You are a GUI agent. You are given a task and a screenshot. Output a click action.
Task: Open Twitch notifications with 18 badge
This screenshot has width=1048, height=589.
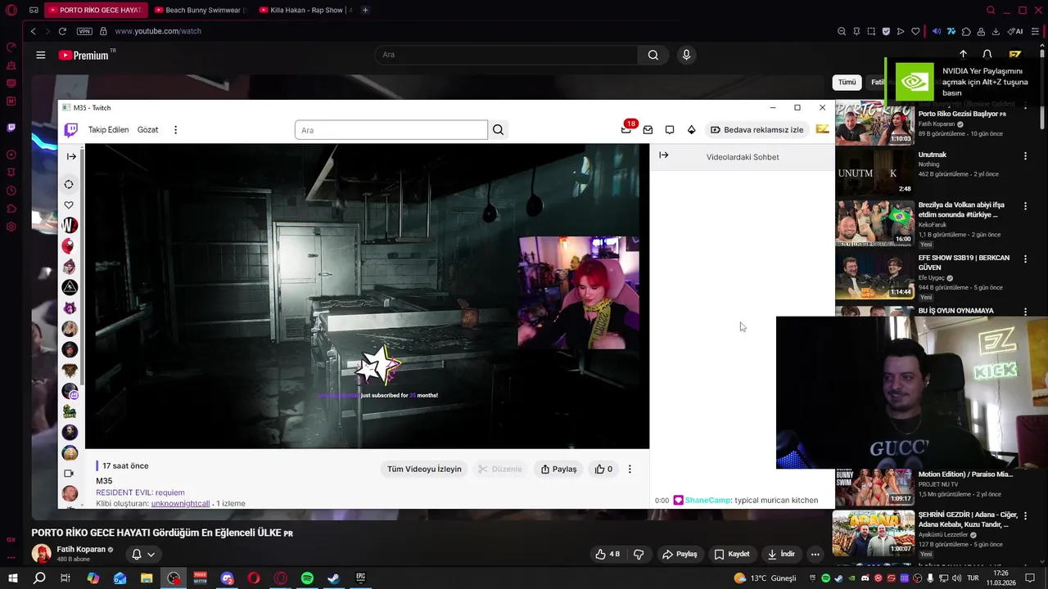pyautogui.click(x=626, y=129)
